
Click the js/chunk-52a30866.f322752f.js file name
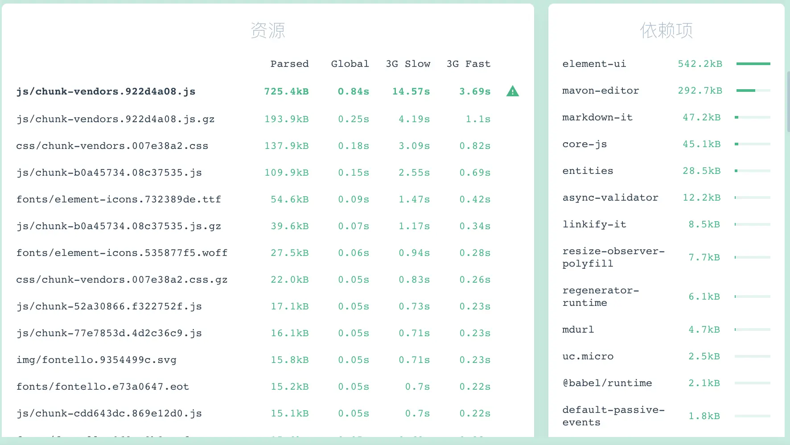109,306
